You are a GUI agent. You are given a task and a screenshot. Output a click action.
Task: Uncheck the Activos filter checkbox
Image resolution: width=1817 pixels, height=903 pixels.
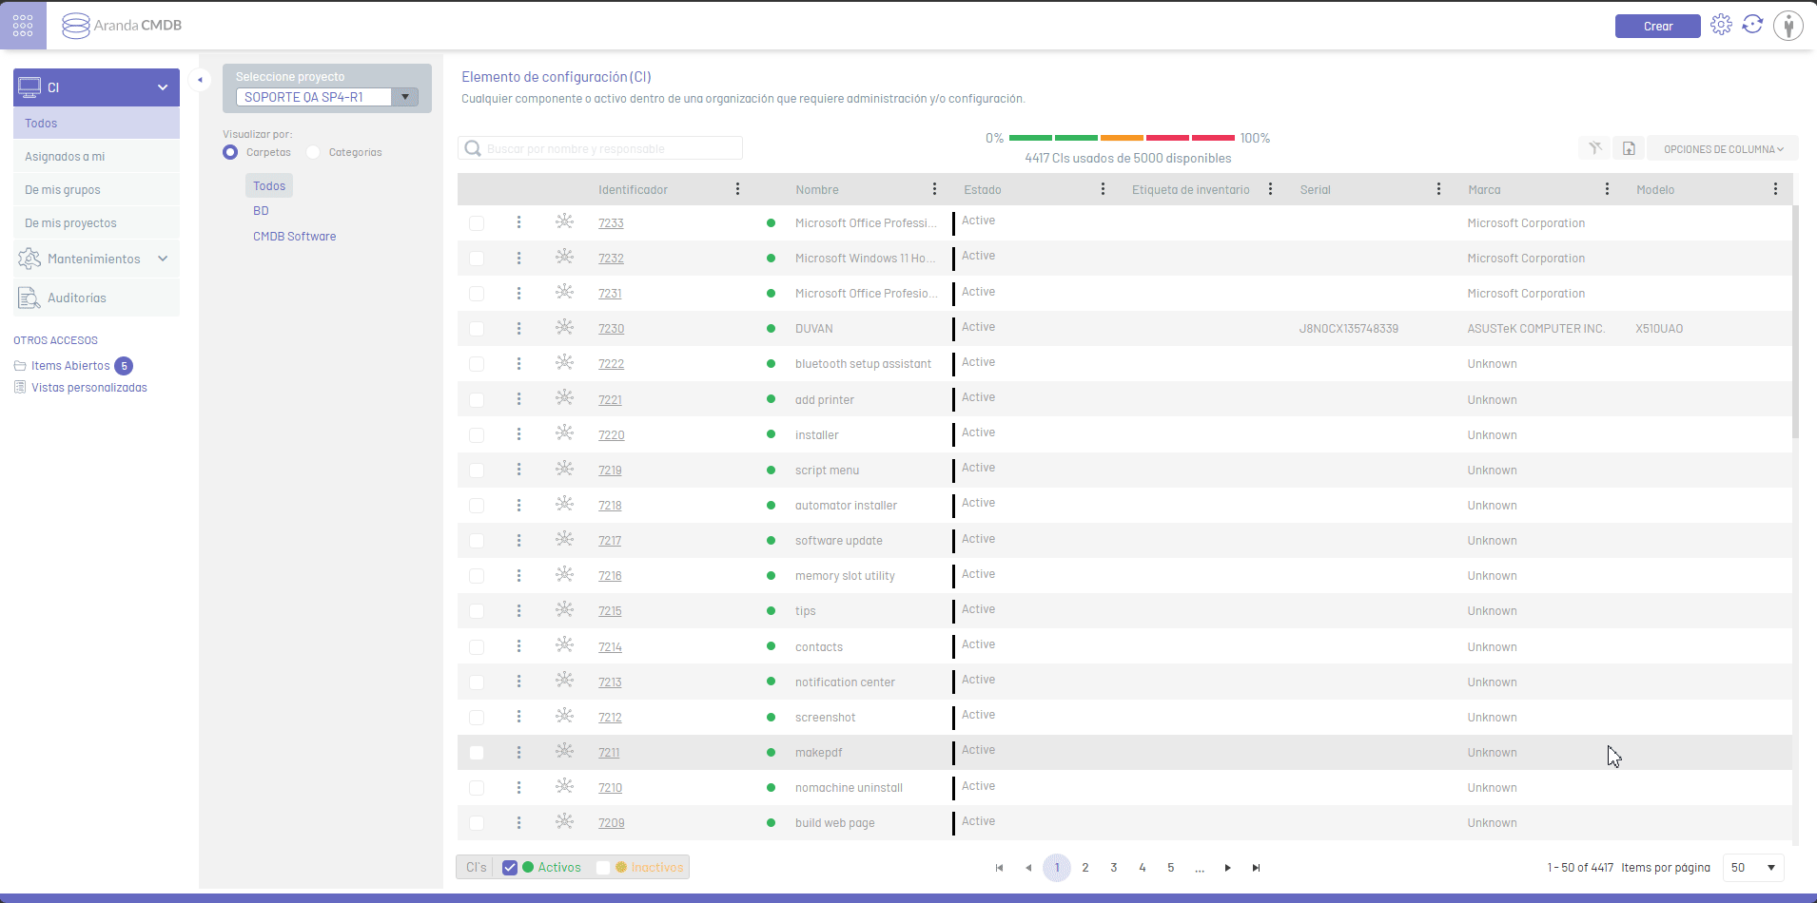(x=510, y=867)
